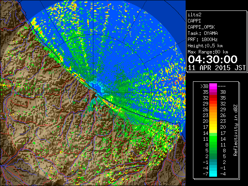Pick the cyan -7 to -4 dBZ swatch
This screenshot has height=186, width=248.
point(213,174)
